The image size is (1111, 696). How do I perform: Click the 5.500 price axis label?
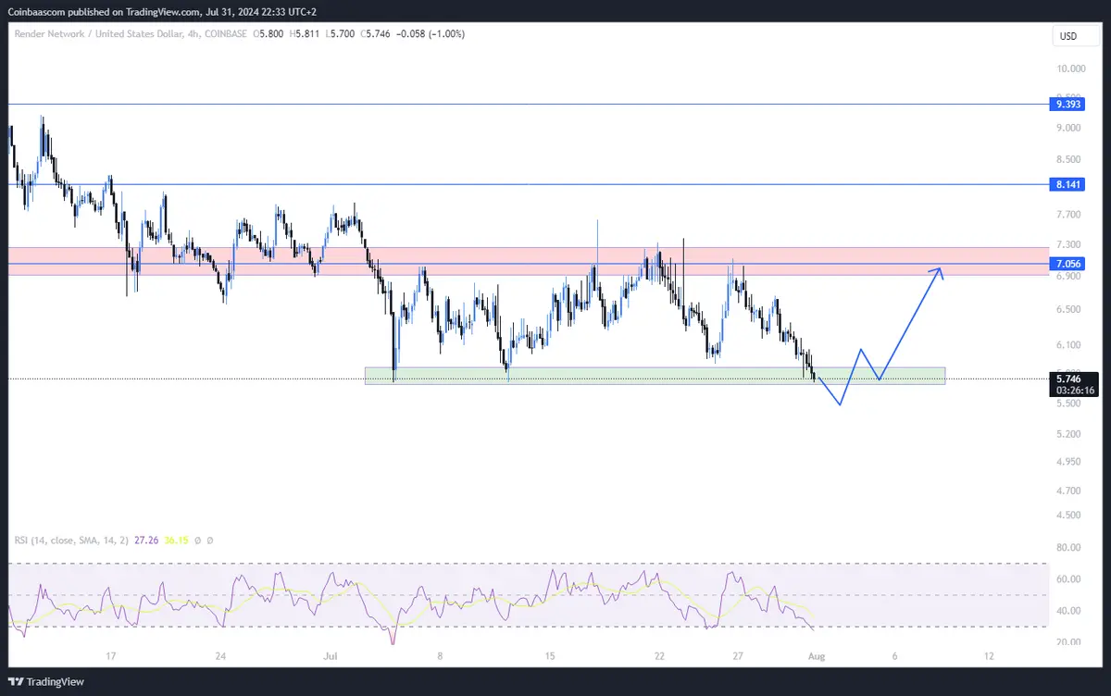(1068, 404)
